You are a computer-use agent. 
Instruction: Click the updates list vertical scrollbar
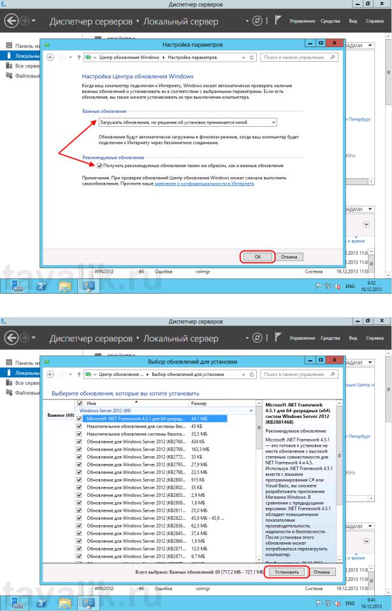(259, 480)
